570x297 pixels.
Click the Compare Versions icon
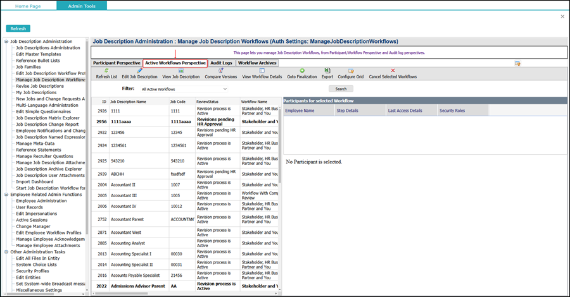pos(220,71)
